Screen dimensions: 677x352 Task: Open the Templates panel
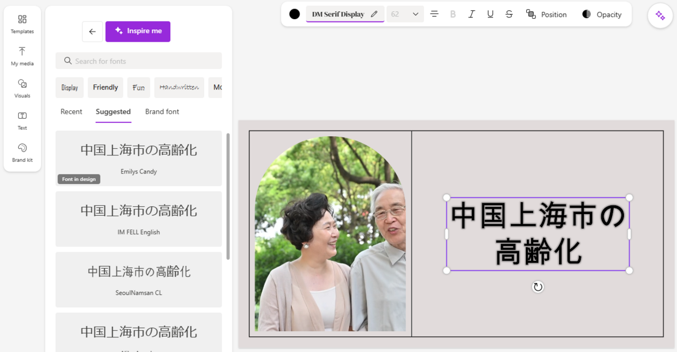pos(22,24)
